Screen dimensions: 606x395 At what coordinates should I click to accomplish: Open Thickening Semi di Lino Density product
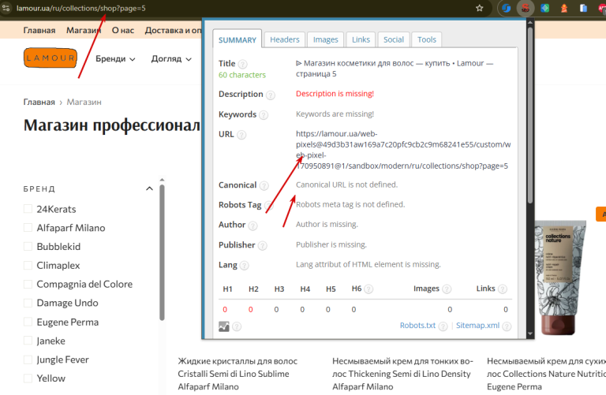402,374
